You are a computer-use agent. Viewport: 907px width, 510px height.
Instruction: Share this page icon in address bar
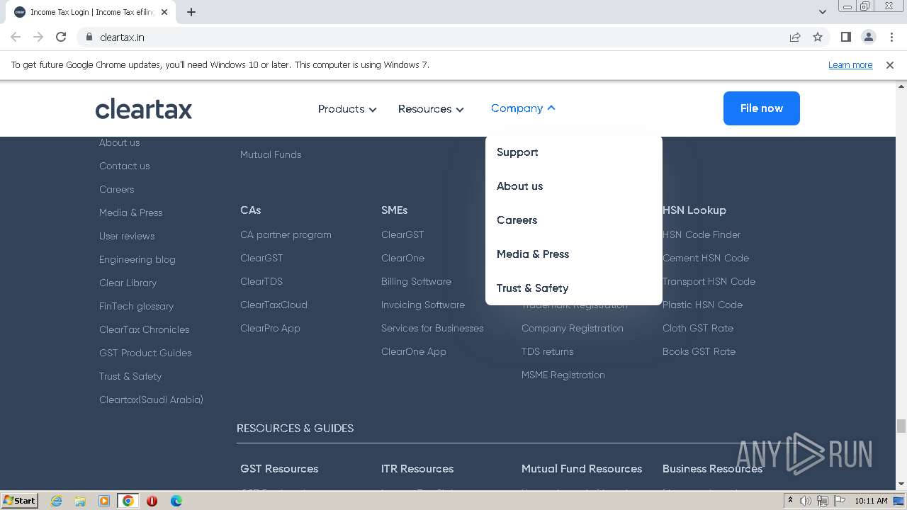795,37
